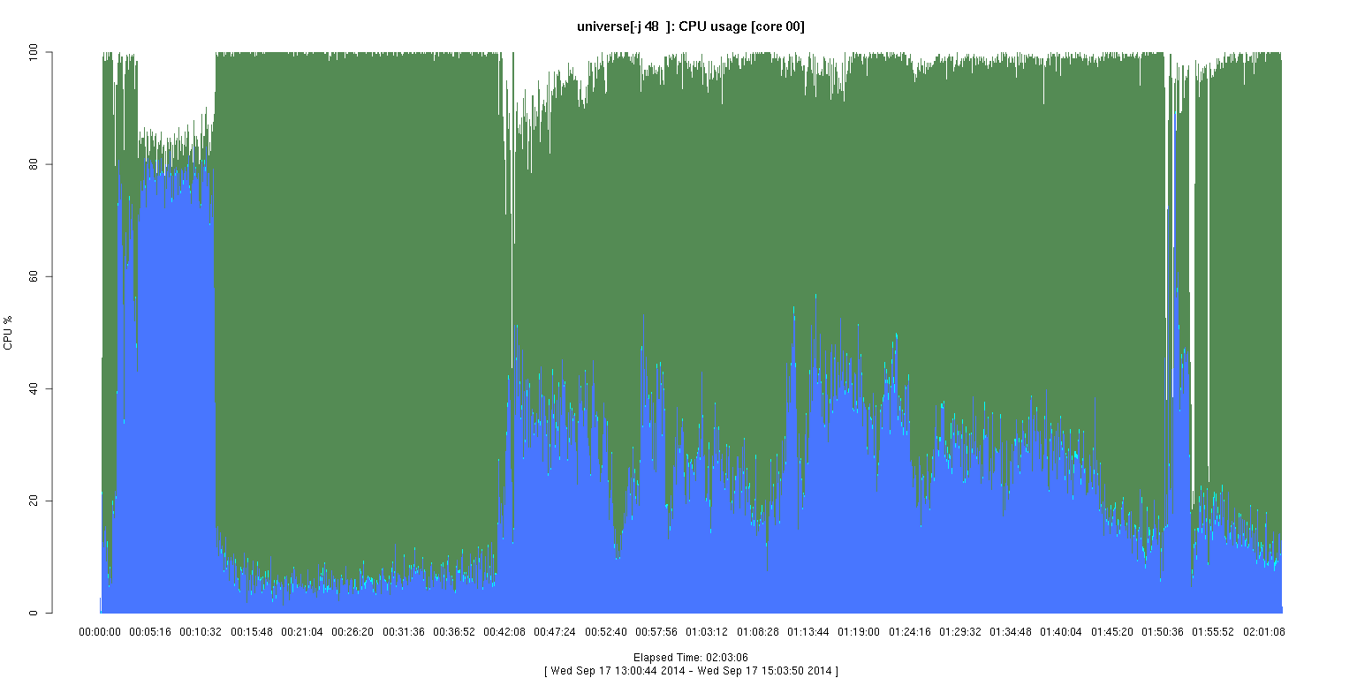
Task: Click the x-axis time label 01:45:20
Action: (1112, 632)
